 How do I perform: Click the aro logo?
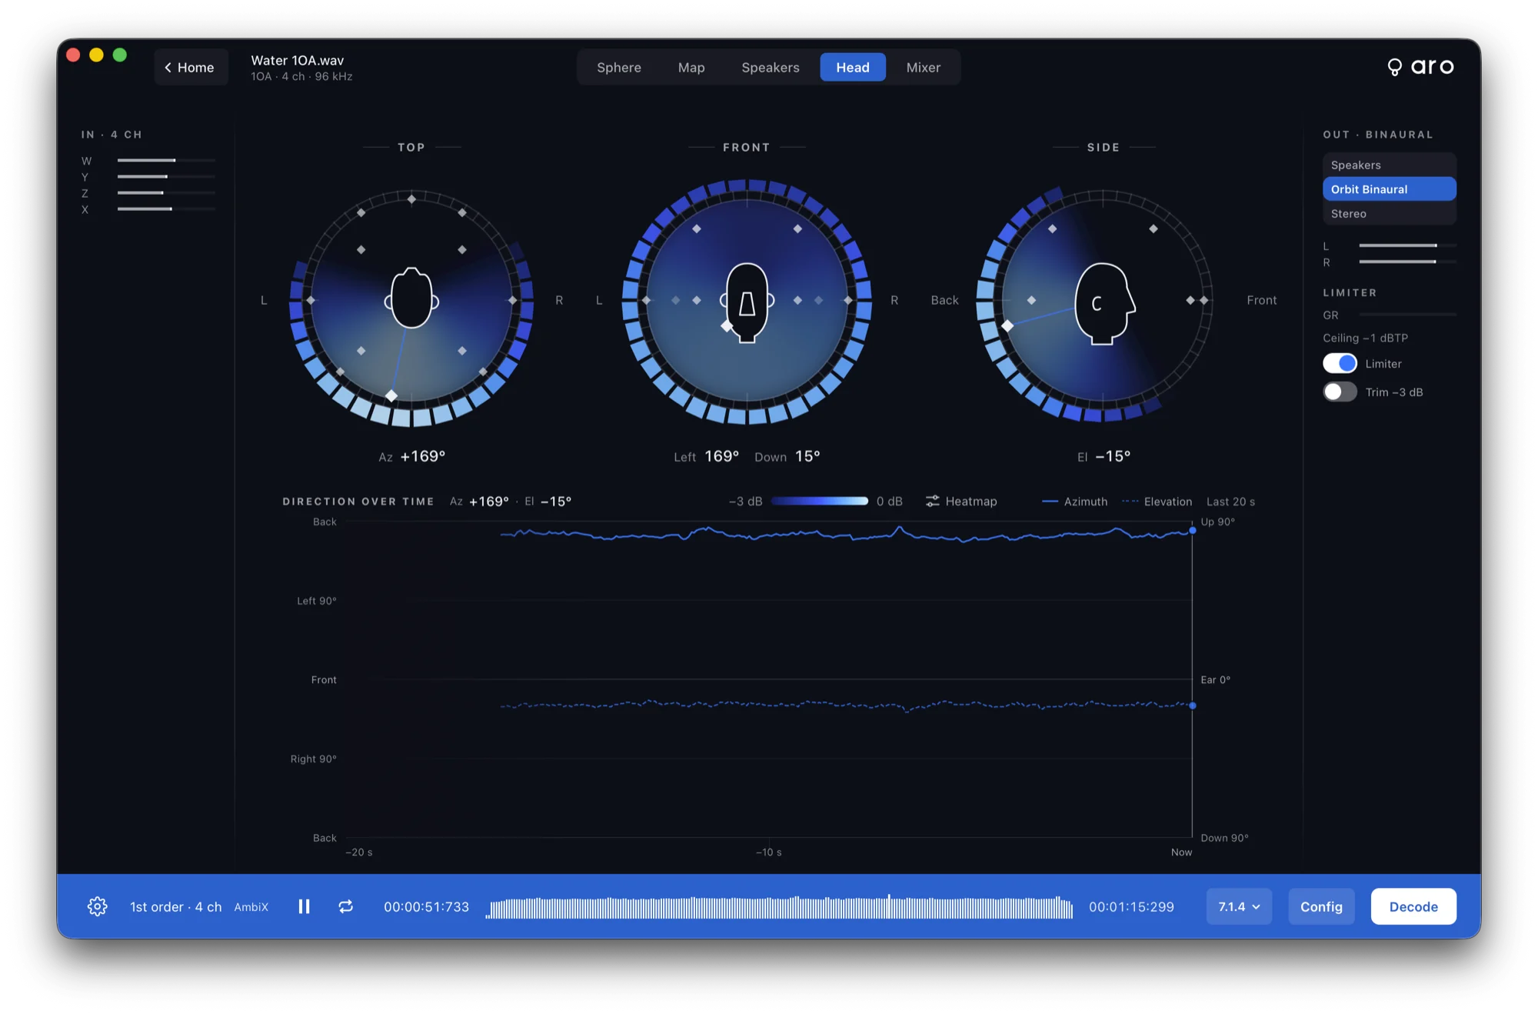(x=1420, y=67)
